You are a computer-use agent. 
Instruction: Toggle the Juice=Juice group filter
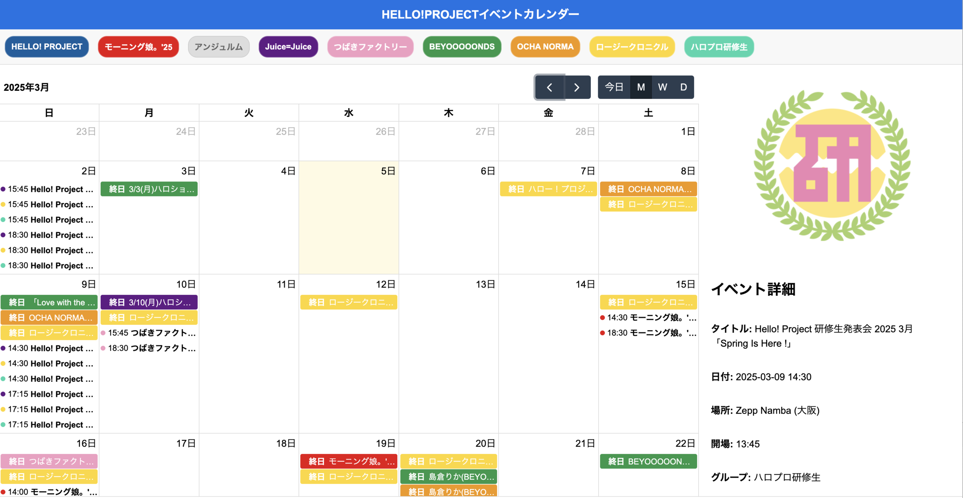coord(288,47)
